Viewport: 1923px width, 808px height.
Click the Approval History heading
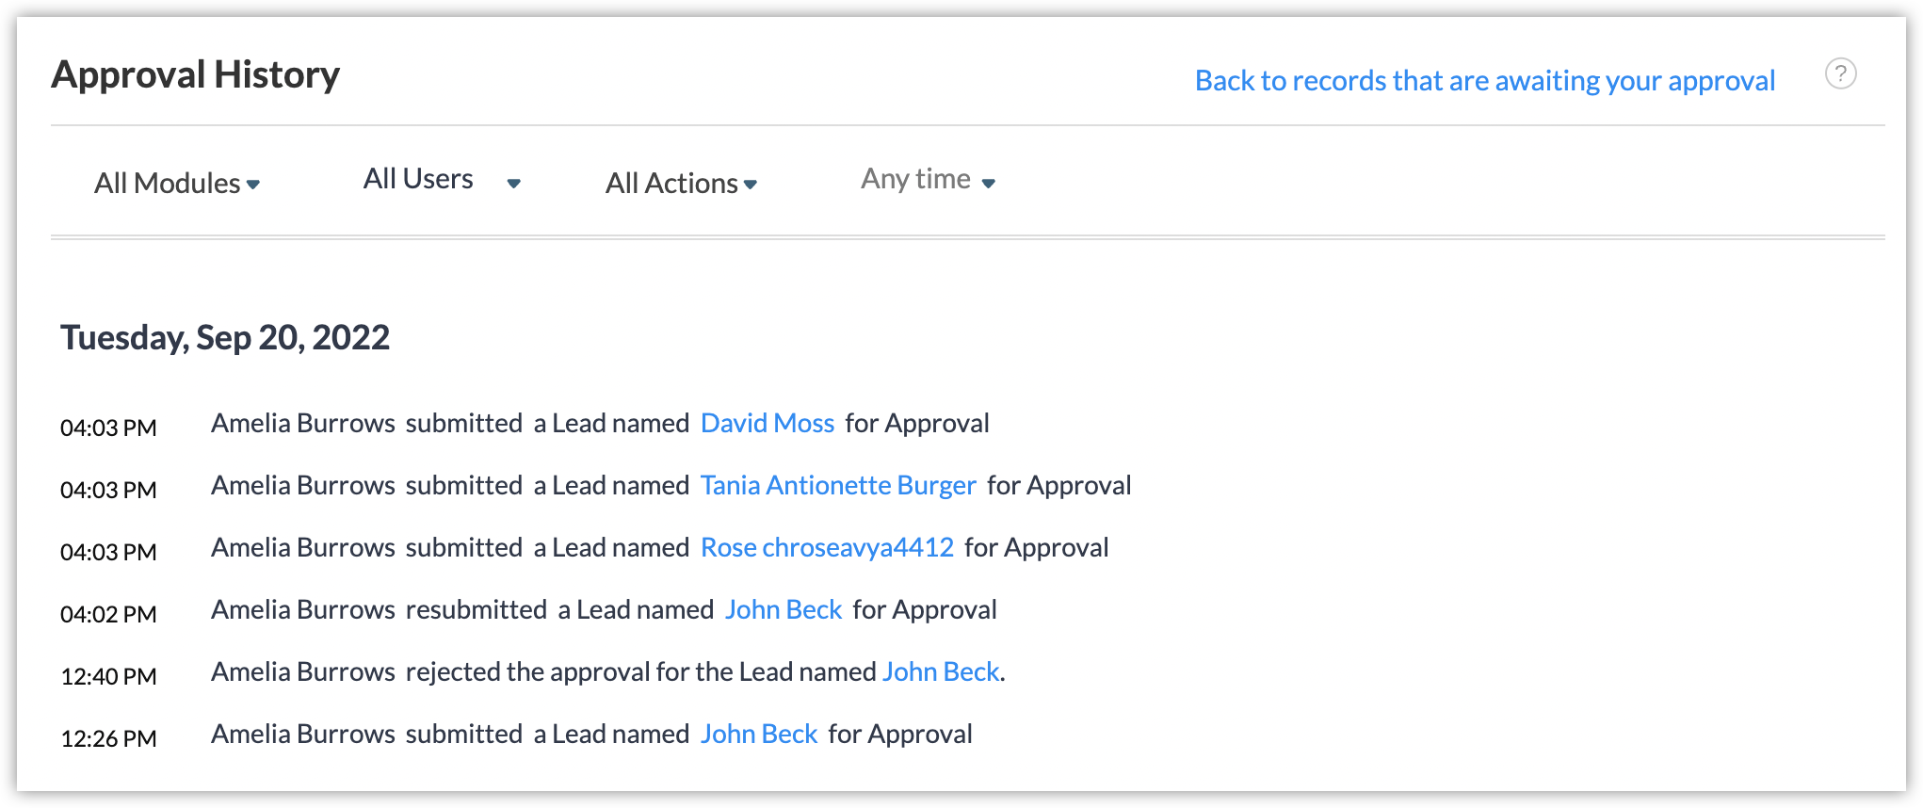click(196, 74)
